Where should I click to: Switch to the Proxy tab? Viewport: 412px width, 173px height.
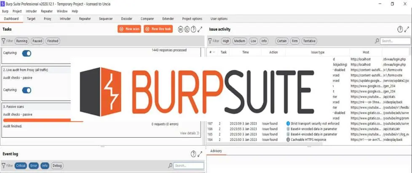47,19
